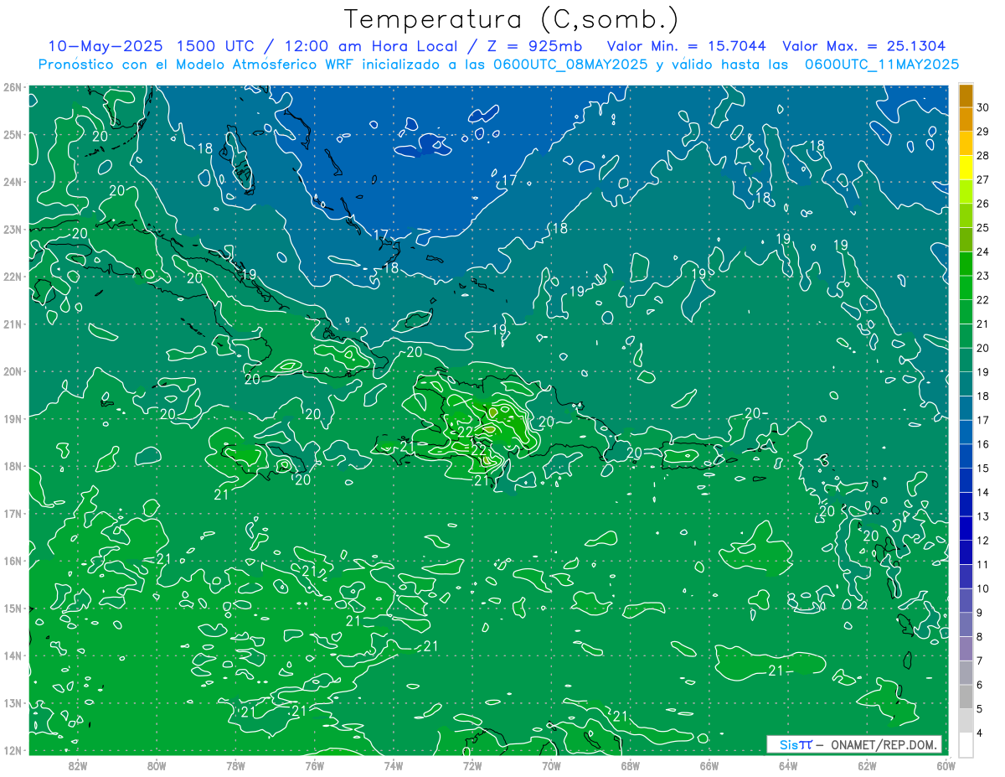
Task: Click the "Valor Min. = 15.7044" value
Action: pos(688,46)
